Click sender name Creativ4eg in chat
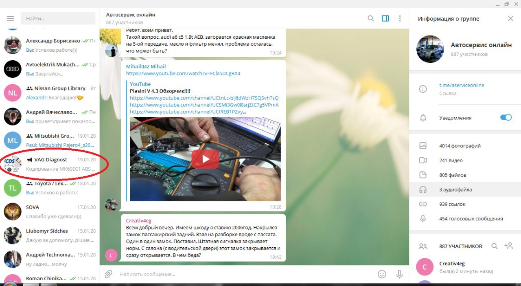521x286 pixels. tap(138, 221)
